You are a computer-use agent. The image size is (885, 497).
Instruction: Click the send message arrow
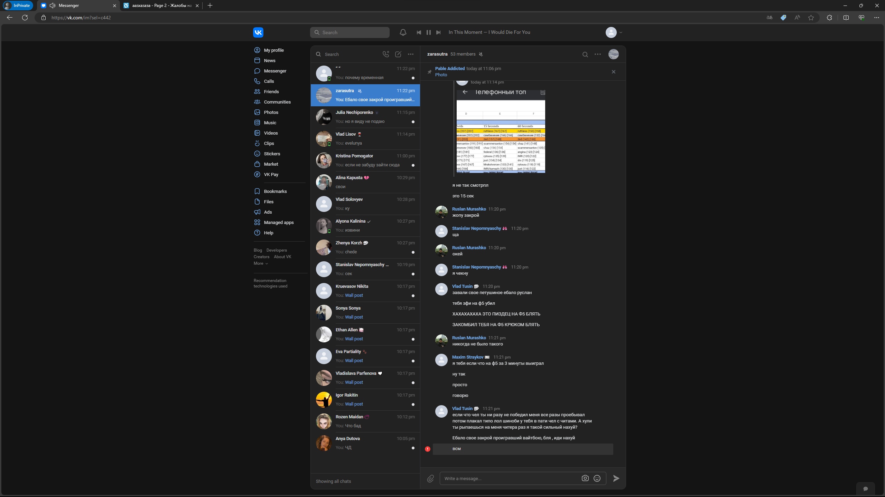point(616,478)
